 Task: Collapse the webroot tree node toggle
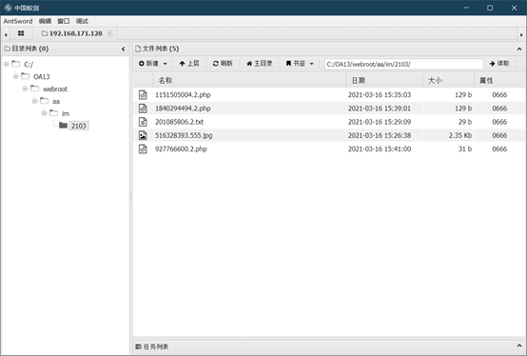(25, 89)
